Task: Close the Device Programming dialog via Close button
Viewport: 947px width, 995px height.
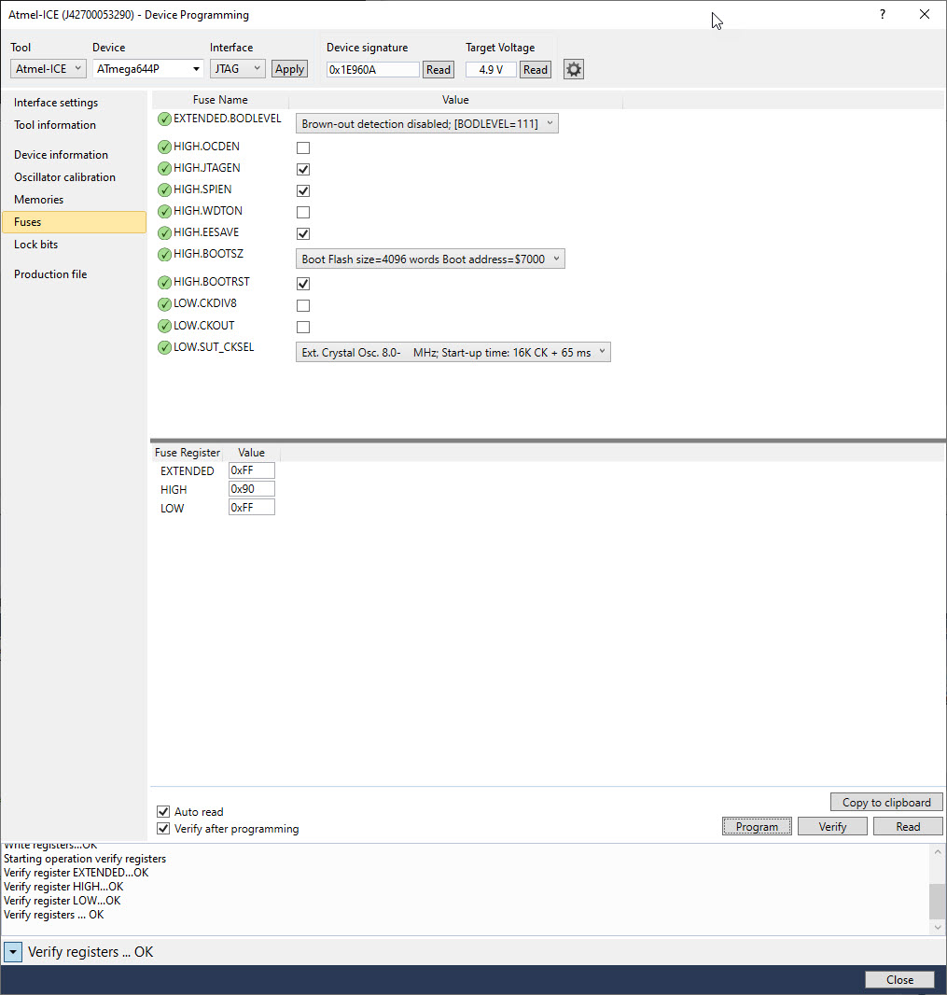Action: [x=899, y=980]
